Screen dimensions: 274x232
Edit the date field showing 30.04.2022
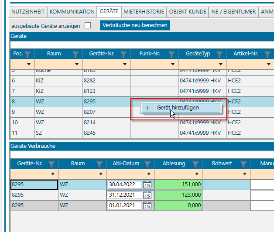pos(125,184)
